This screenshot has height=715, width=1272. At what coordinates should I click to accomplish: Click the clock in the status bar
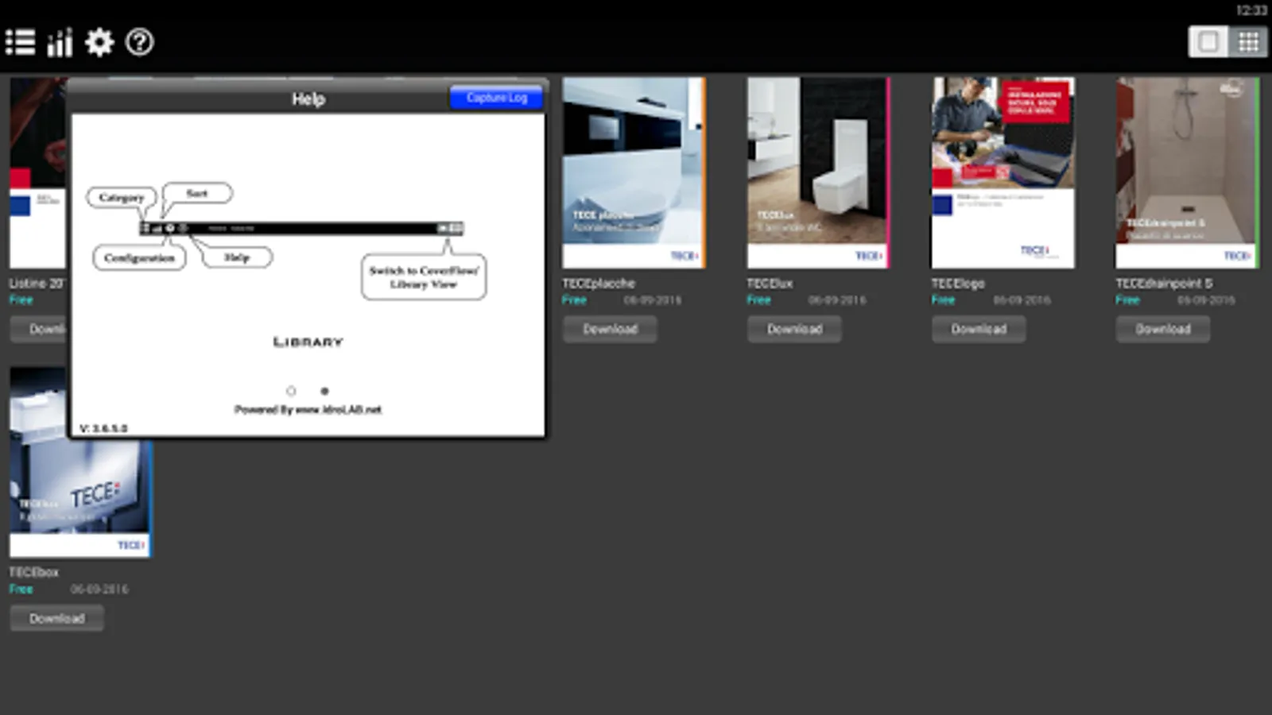click(x=1251, y=10)
